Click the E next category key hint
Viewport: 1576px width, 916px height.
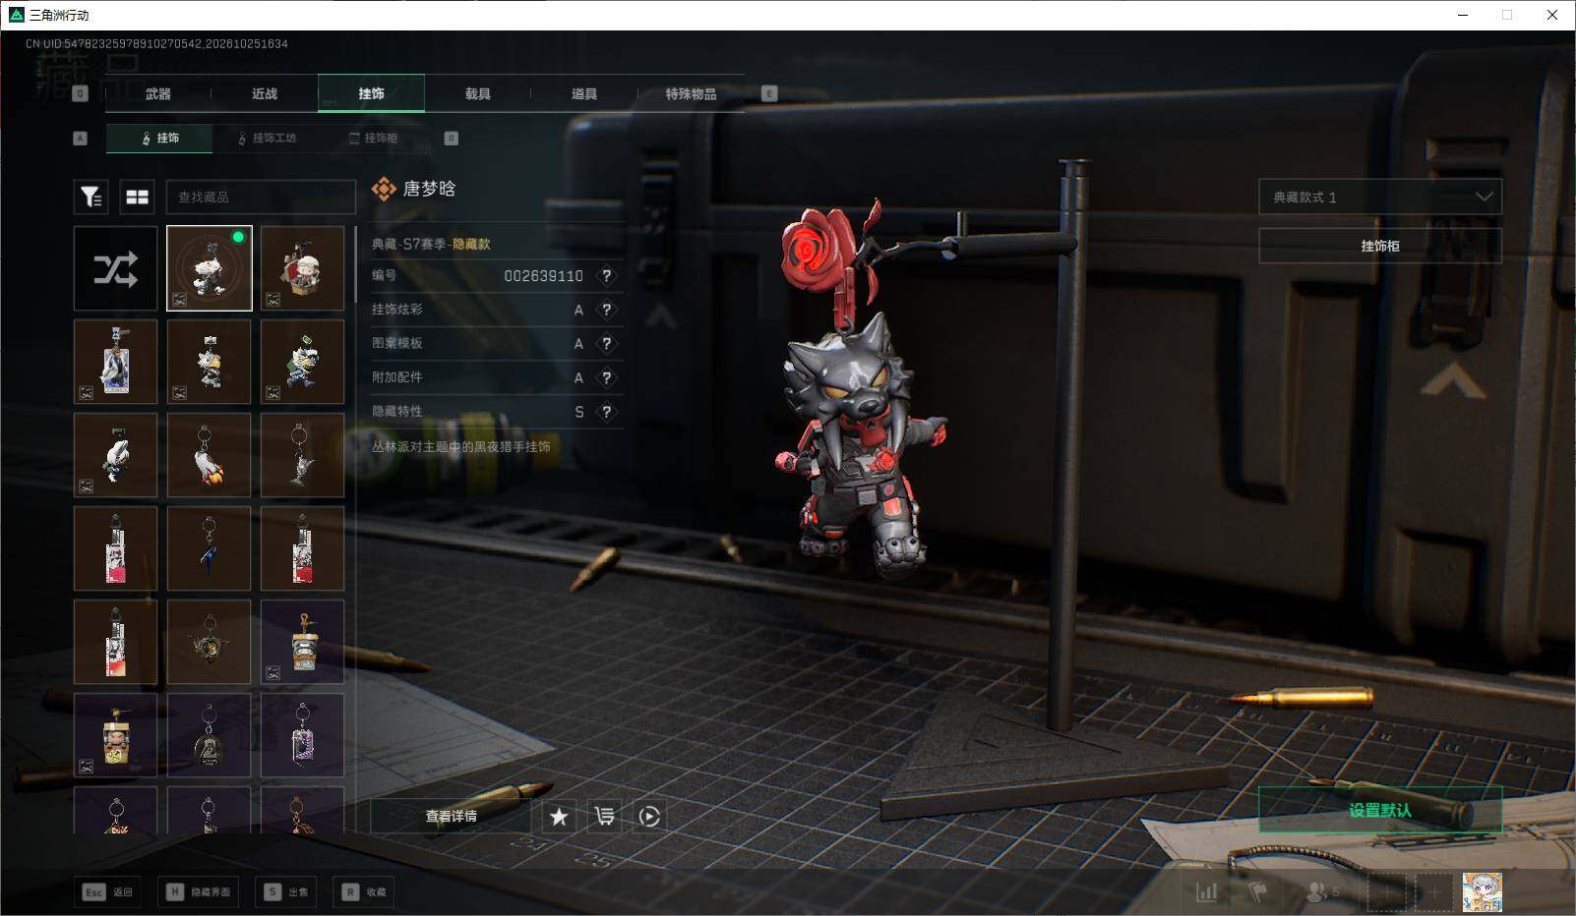(769, 93)
